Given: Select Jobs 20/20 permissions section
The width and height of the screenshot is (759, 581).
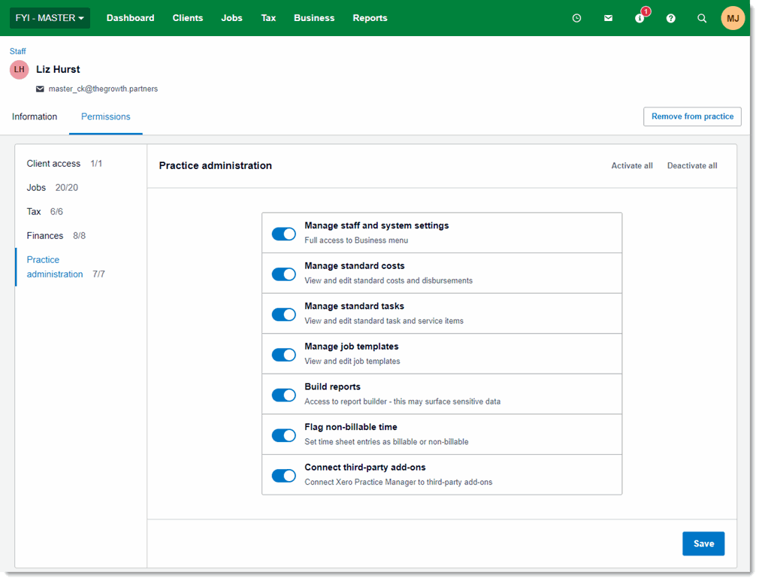Looking at the screenshot, I should point(53,188).
